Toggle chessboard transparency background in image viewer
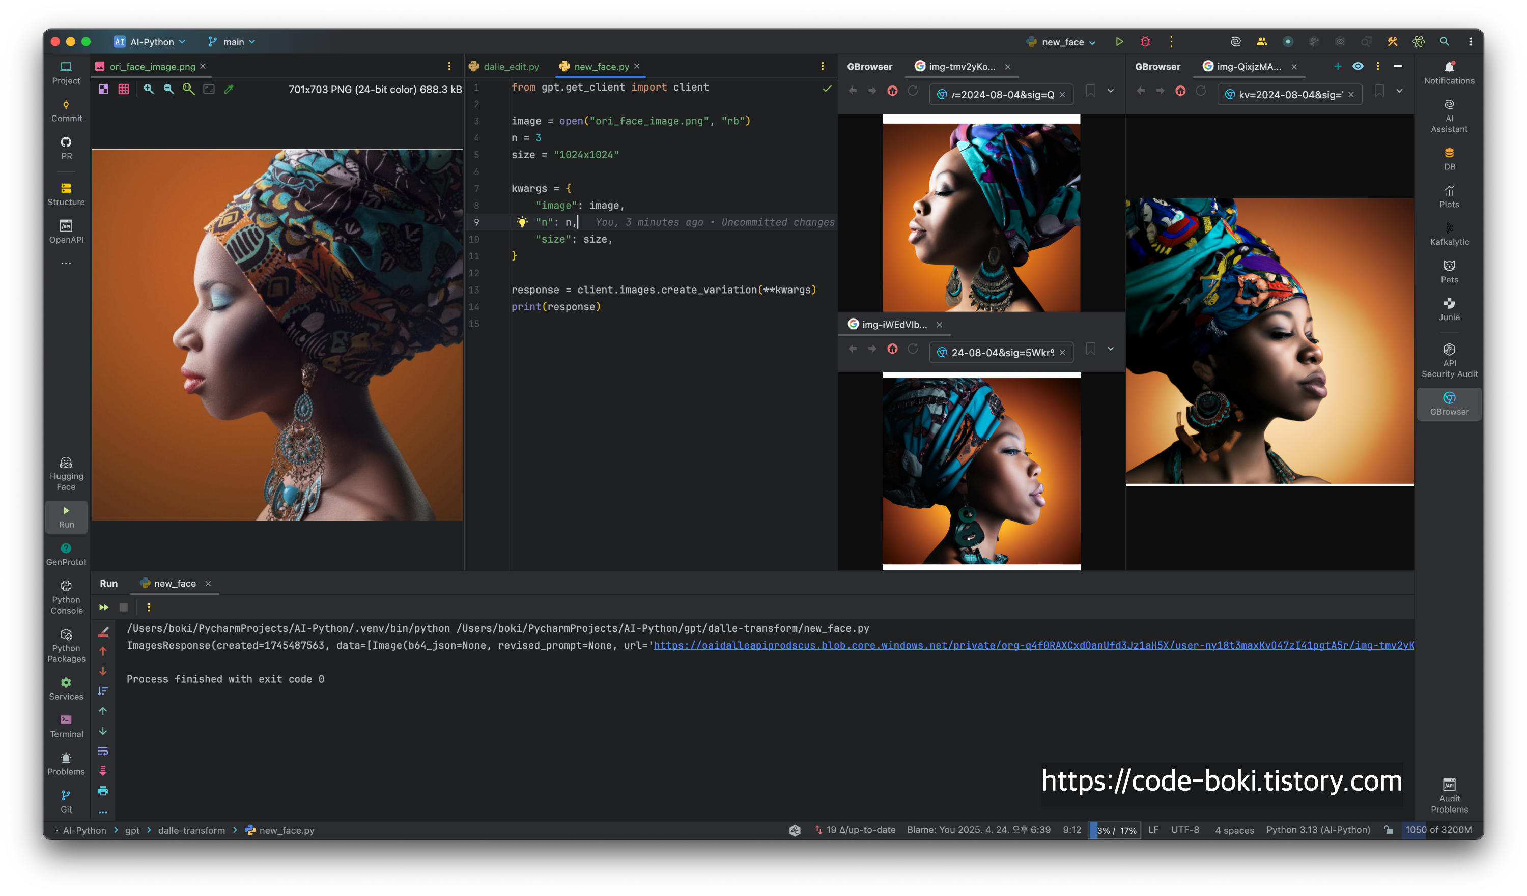Image resolution: width=1527 pixels, height=896 pixels. 104,89
